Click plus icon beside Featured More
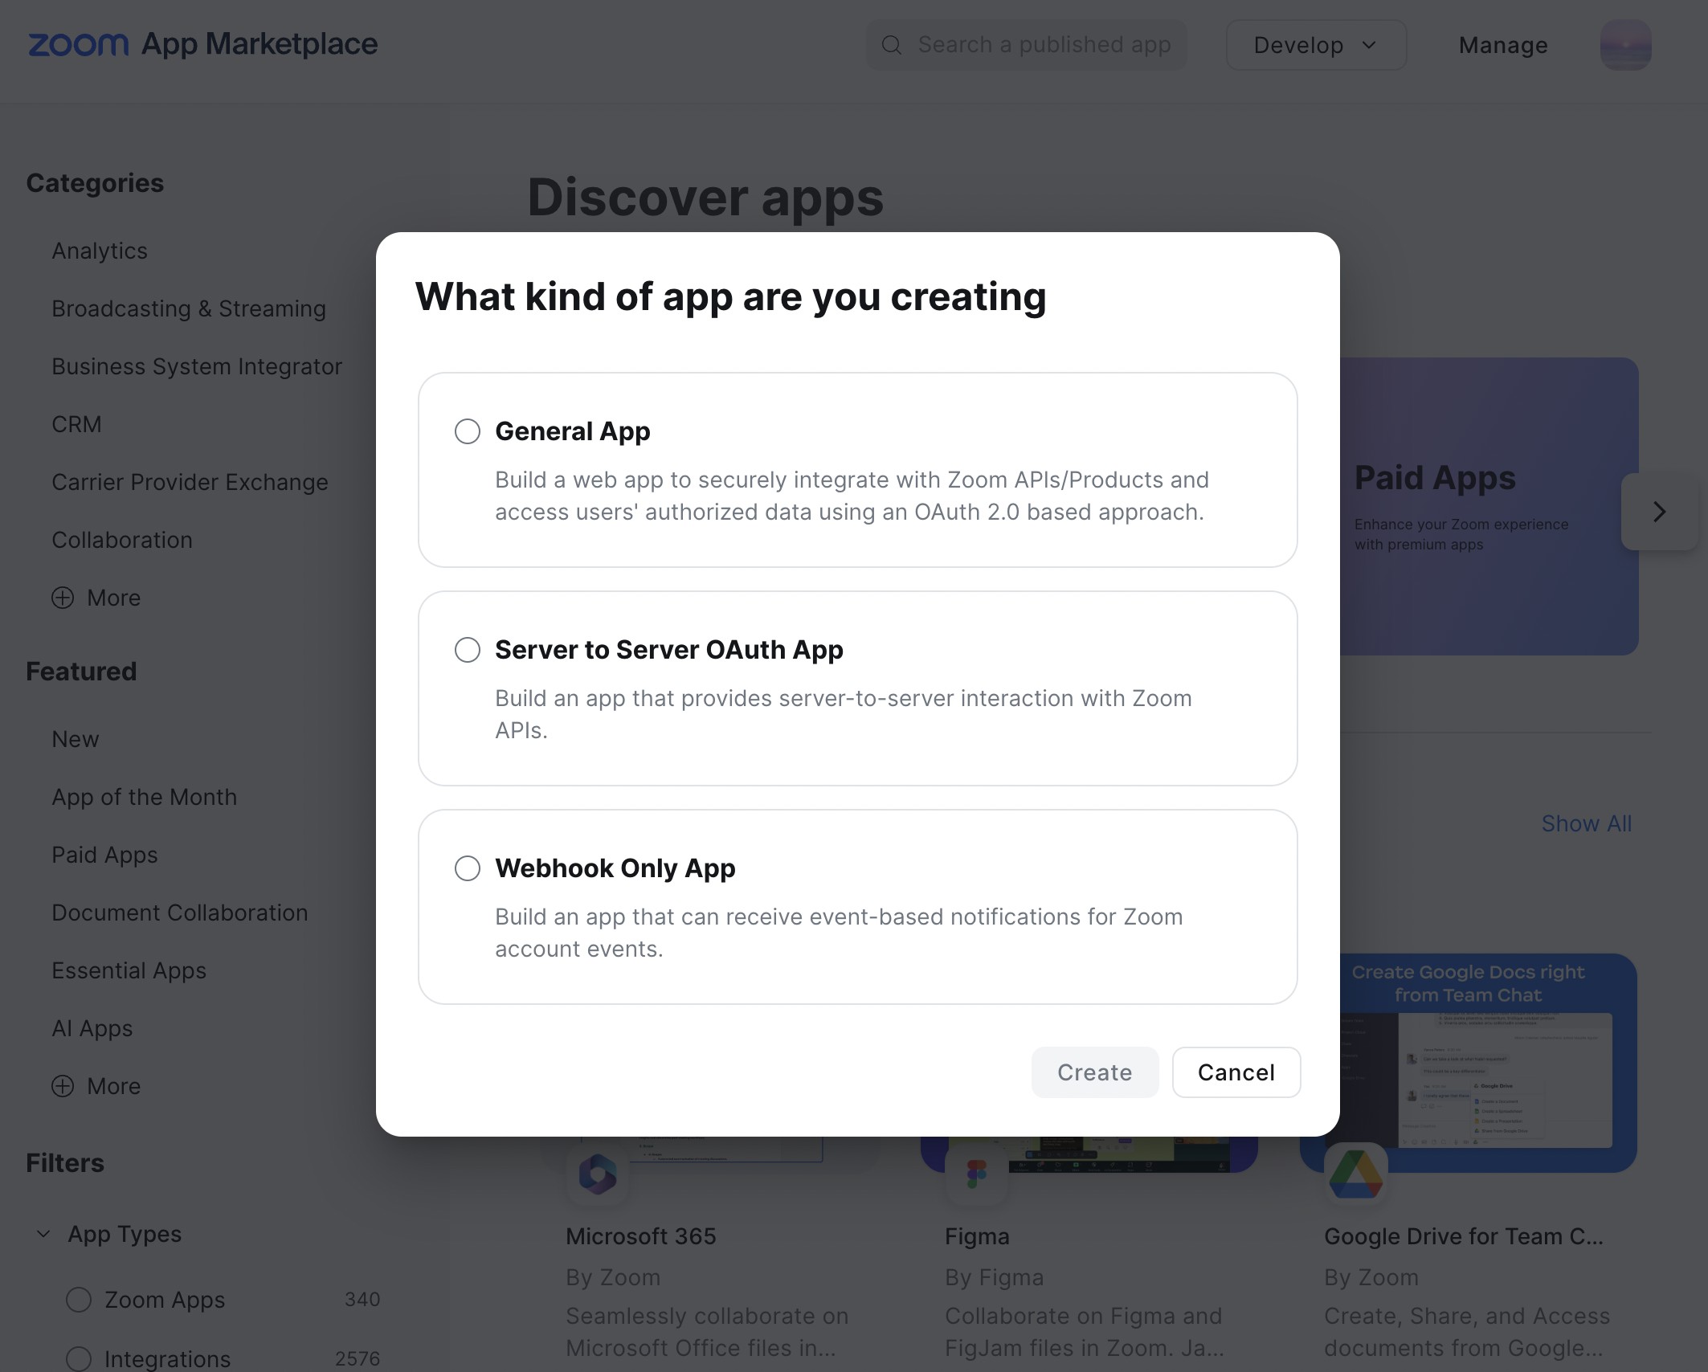1708x1372 pixels. [x=63, y=1086]
